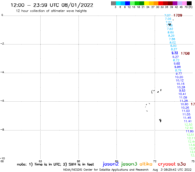Click longitude axis label '72'
This screenshot has width=195, height=172.
click(x=155, y=161)
